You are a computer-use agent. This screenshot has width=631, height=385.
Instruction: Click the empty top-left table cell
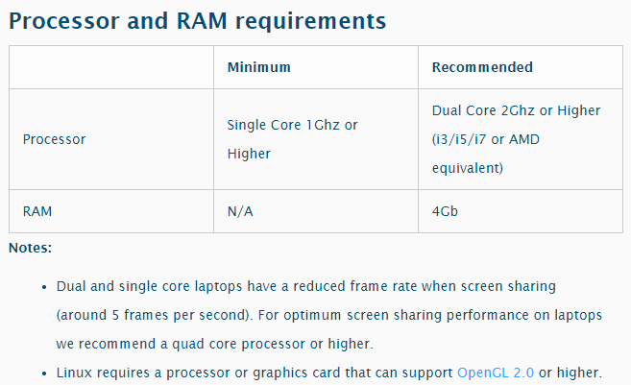111,68
